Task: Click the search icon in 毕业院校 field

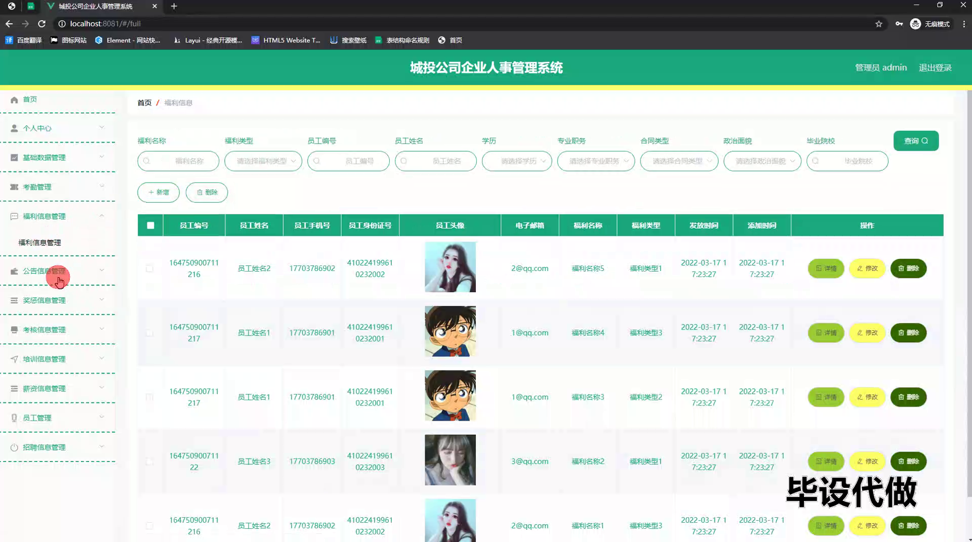Action: [816, 161]
